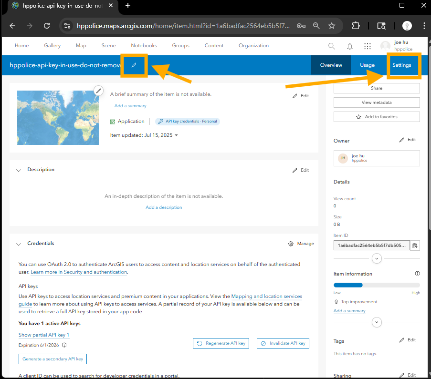Copy the Item ID with the copy icon
431x379 pixels.
tap(415, 245)
